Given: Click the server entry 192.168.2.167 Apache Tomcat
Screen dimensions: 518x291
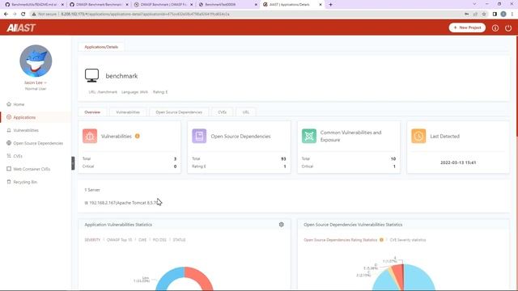Looking at the screenshot, I should coord(122,203).
